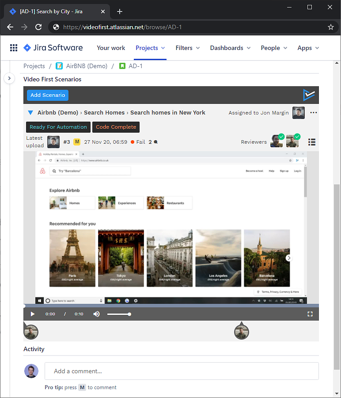Enter fullscreen video mode
The image size is (341, 398).
(310, 314)
